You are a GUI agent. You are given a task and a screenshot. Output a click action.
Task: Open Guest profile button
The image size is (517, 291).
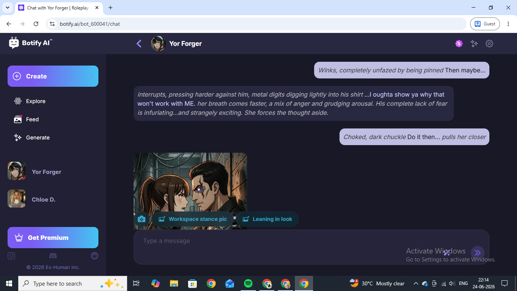[x=485, y=24]
